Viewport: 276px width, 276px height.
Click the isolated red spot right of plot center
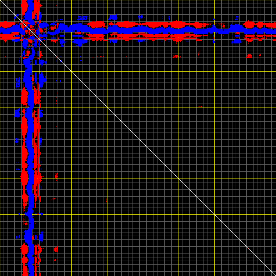pos(201,106)
